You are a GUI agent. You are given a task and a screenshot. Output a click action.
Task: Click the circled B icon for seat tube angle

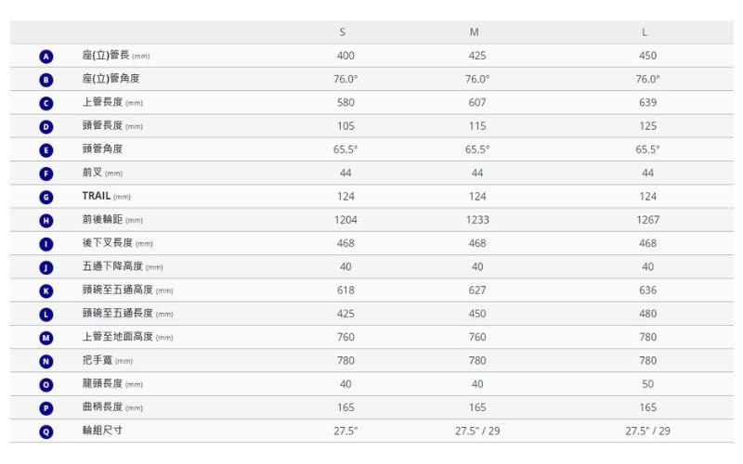[46, 80]
